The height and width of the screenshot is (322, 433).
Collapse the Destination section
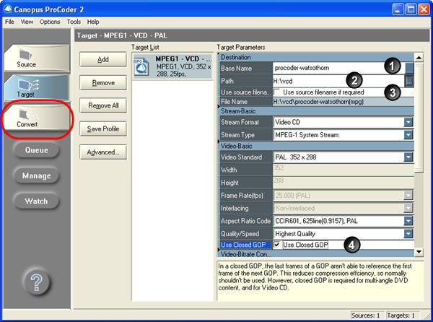219,54
